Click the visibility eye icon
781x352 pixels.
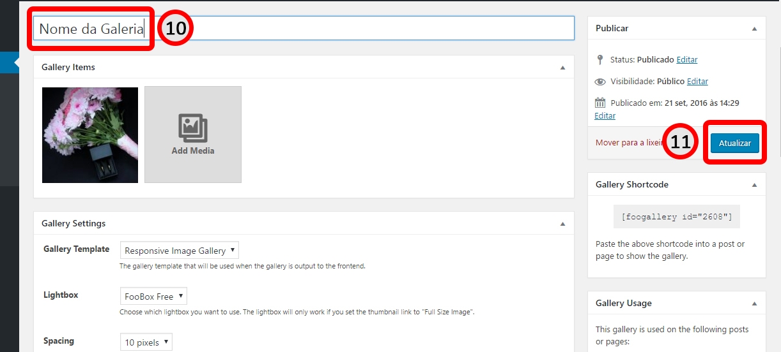pos(599,82)
